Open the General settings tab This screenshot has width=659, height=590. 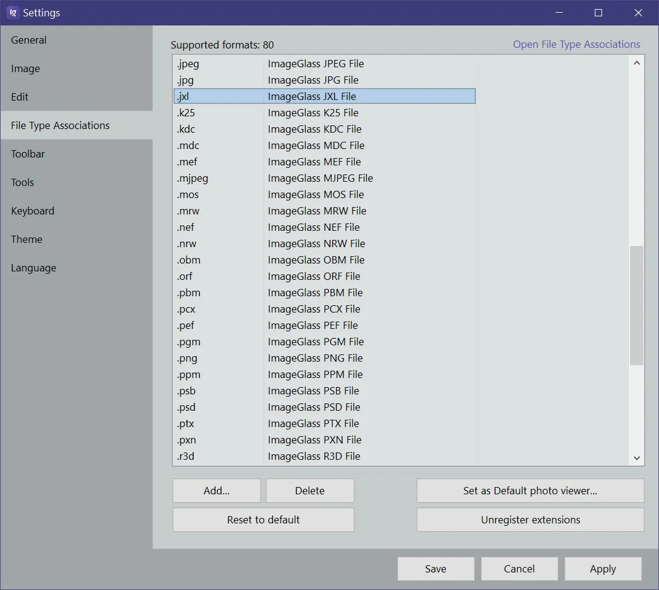pos(76,40)
